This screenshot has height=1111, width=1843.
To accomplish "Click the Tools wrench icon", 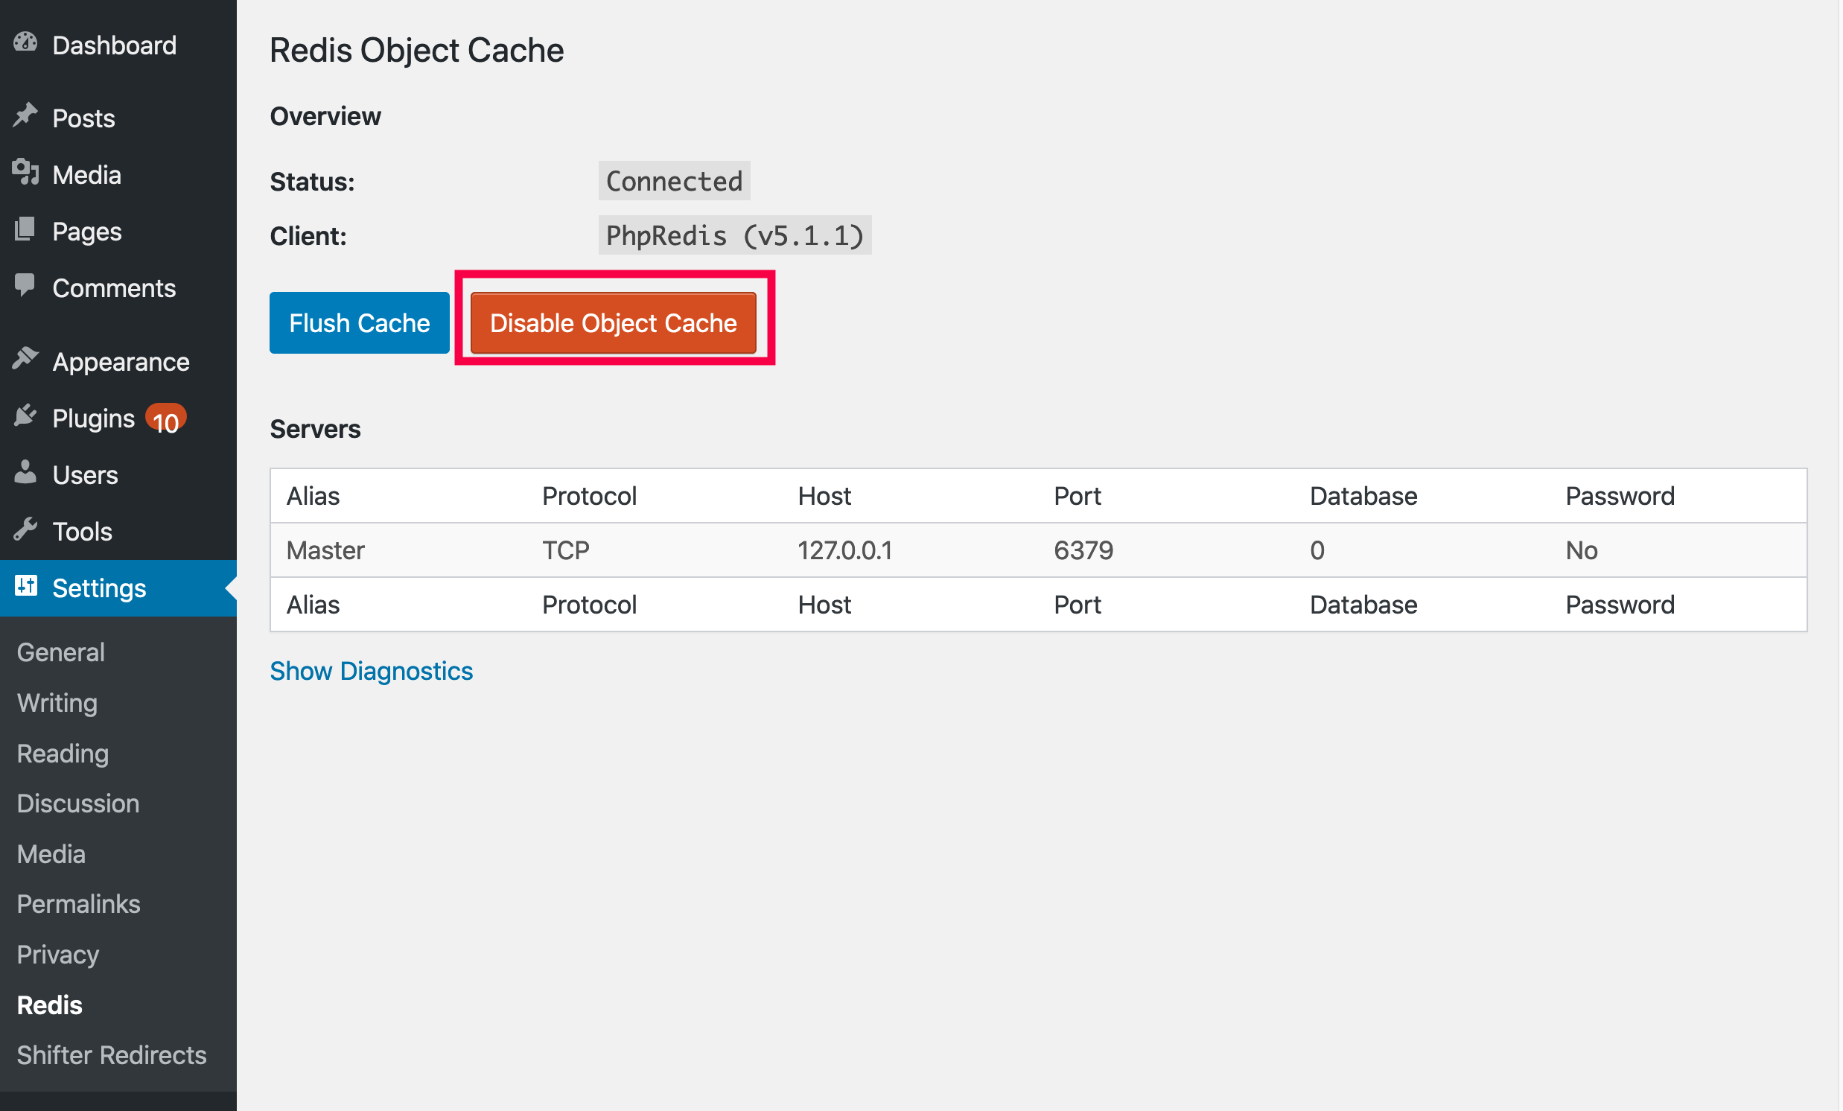I will [25, 529].
